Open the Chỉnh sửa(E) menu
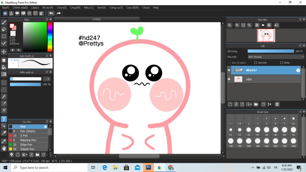This screenshot has height=172, width=306. (20, 7)
